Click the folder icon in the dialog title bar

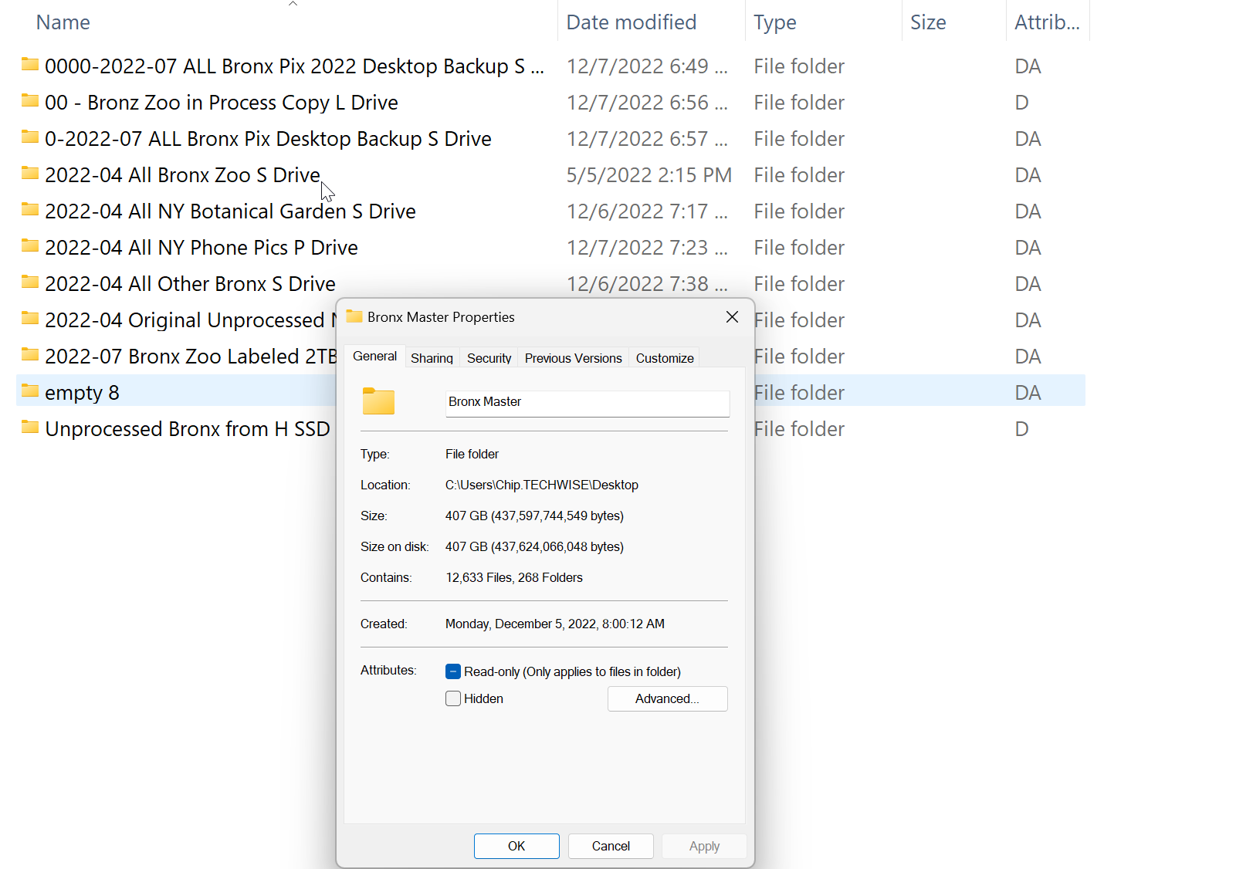(354, 316)
